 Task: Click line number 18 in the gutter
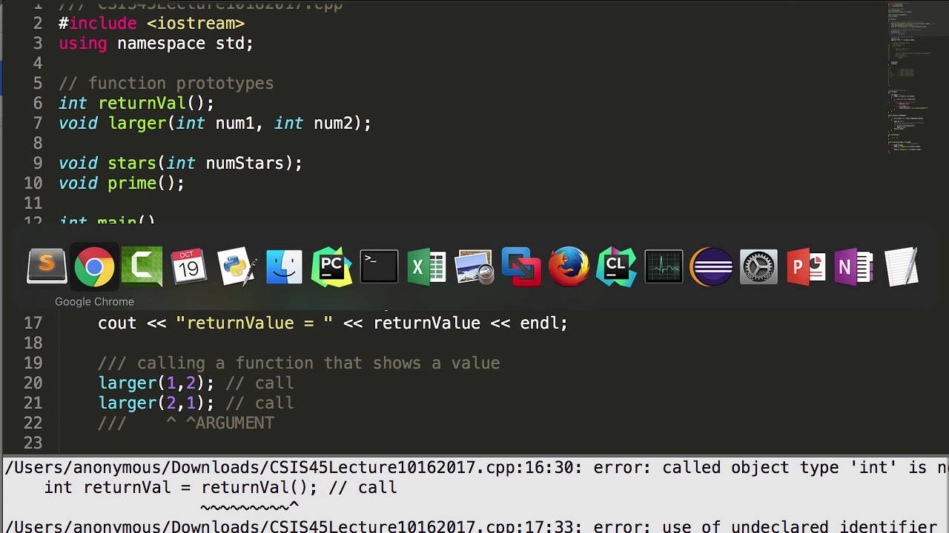(33, 343)
